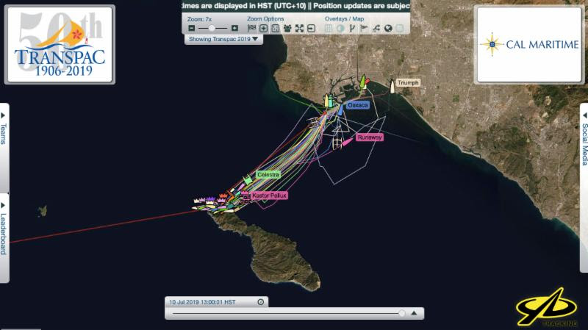Click the zoom in plus button

coord(235,28)
